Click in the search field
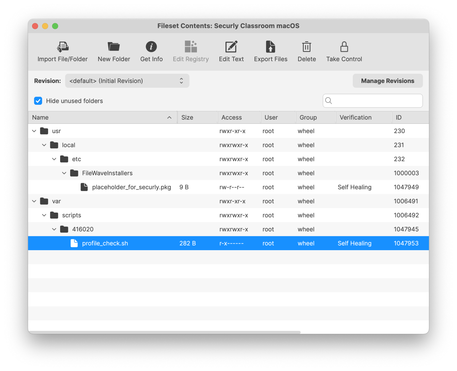This screenshot has width=457, height=371. point(373,101)
